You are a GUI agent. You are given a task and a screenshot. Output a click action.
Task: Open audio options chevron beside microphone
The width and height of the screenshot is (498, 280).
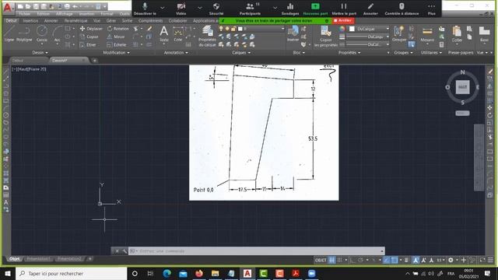(x=163, y=8)
